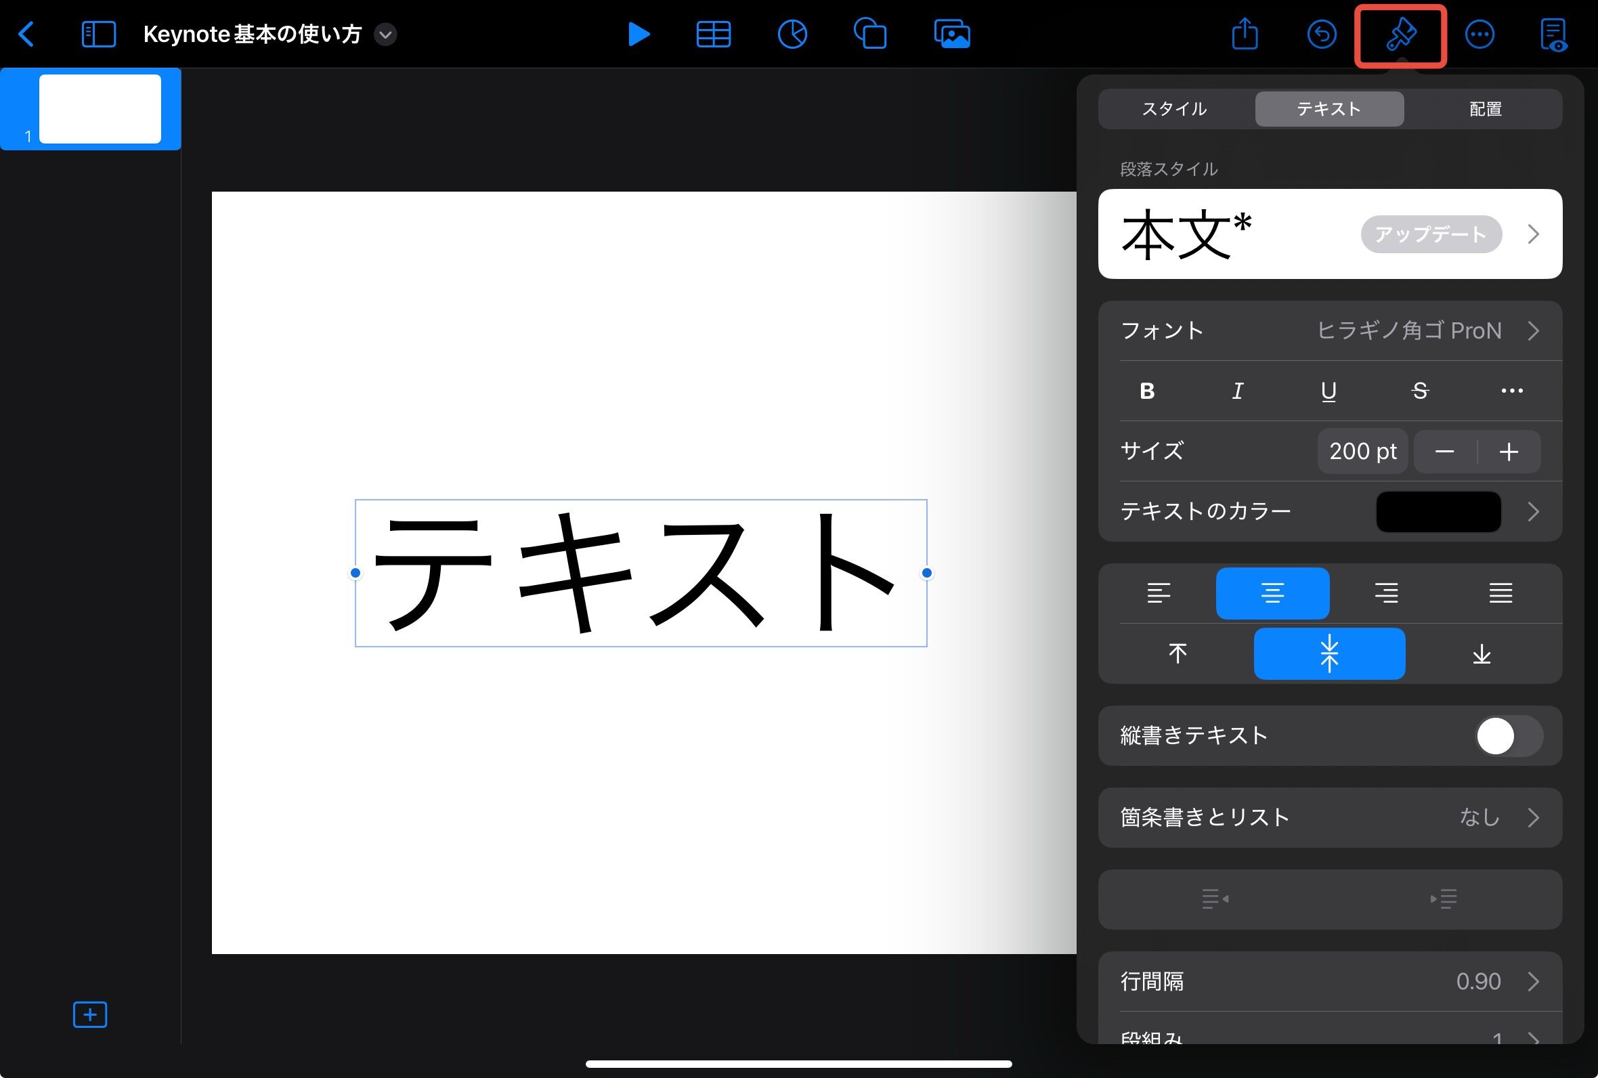Viewport: 1598px width, 1078px height.
Task: Toggle 縦書きテキスト switch
Action: (1509, 735)
